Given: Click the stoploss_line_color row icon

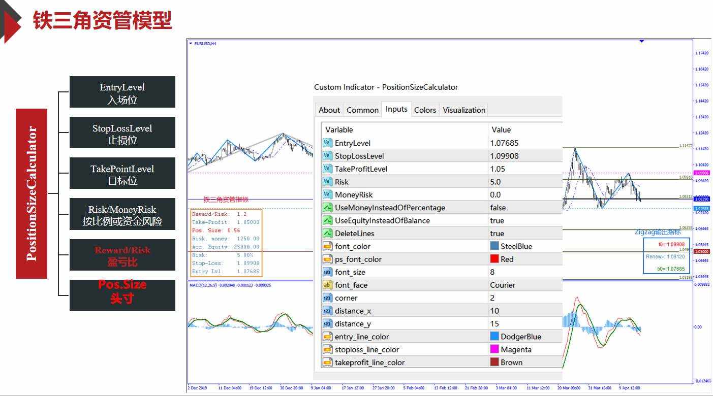Looking at the screenshot, I should [x=328, y=349].
